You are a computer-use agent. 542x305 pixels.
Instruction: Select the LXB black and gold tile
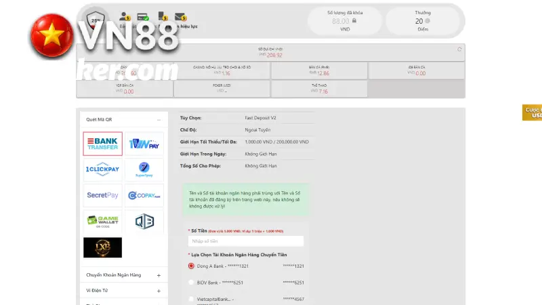click(103, 247)
